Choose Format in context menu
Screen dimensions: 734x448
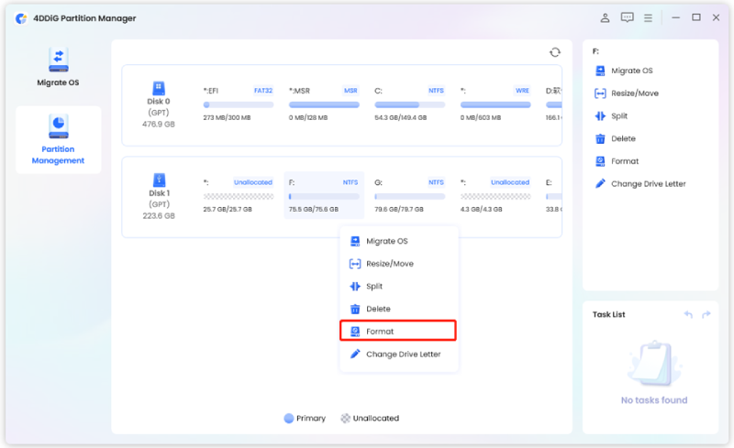(398, 331)
